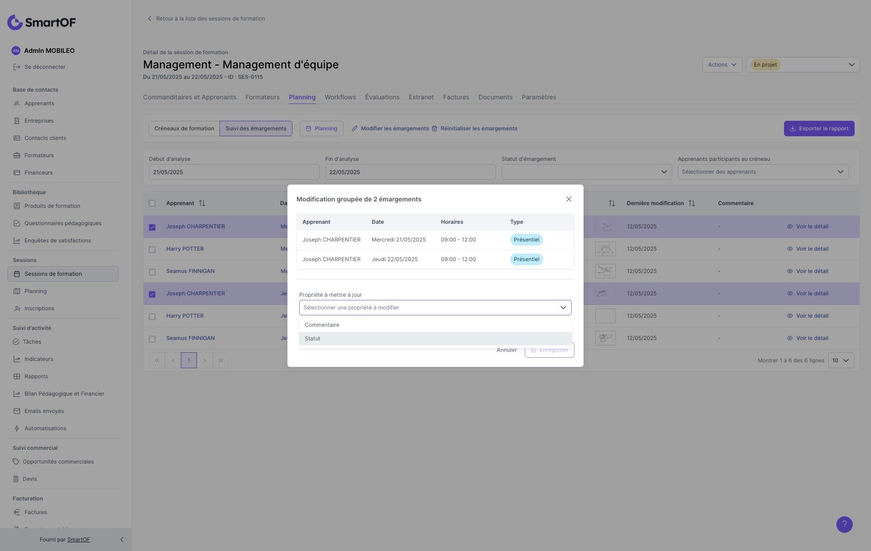
Task: Open Harry POTTER's Wednesday signature thumbnail
Action: click(605, 249)
